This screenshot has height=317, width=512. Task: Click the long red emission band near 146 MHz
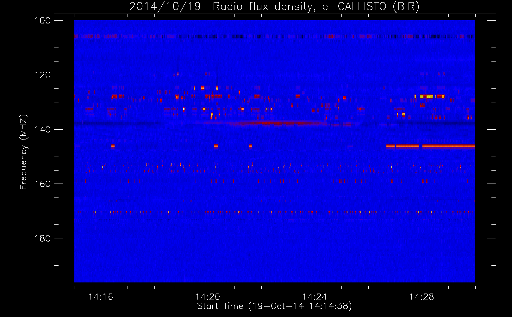point(431,146)
